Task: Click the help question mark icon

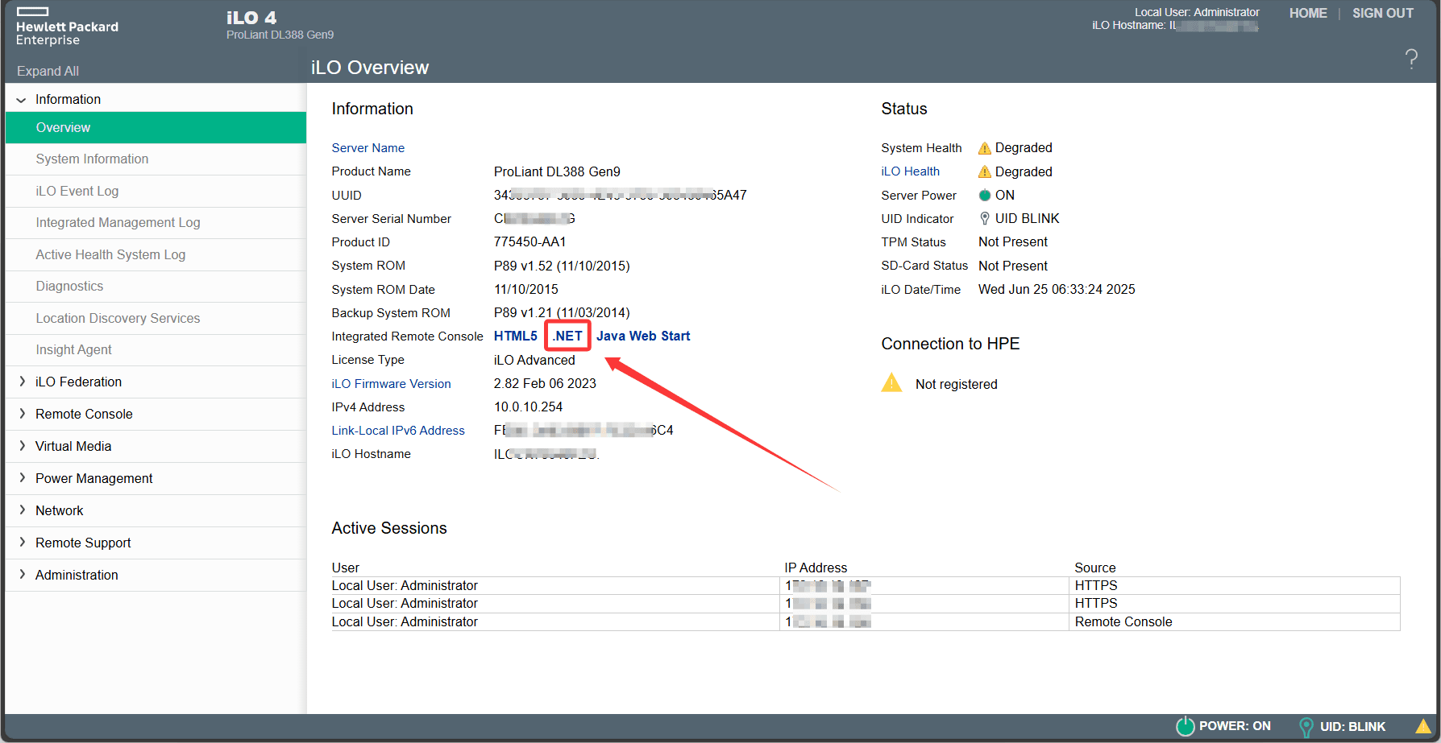Action: tap(1411, 59)
